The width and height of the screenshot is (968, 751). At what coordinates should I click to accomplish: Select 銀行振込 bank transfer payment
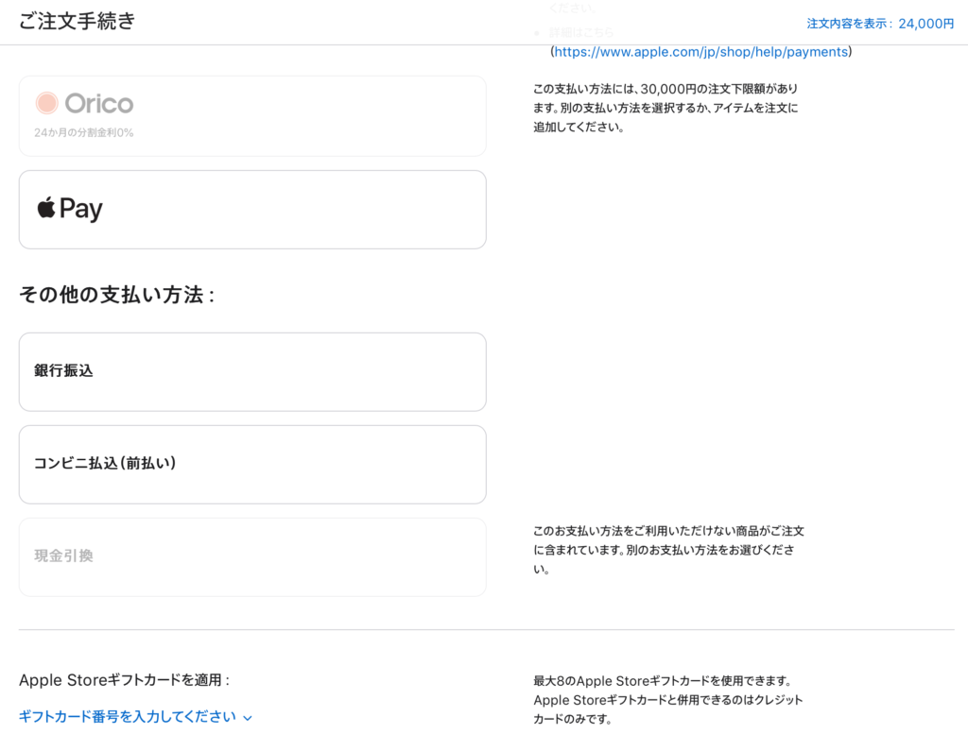point(252,372)
